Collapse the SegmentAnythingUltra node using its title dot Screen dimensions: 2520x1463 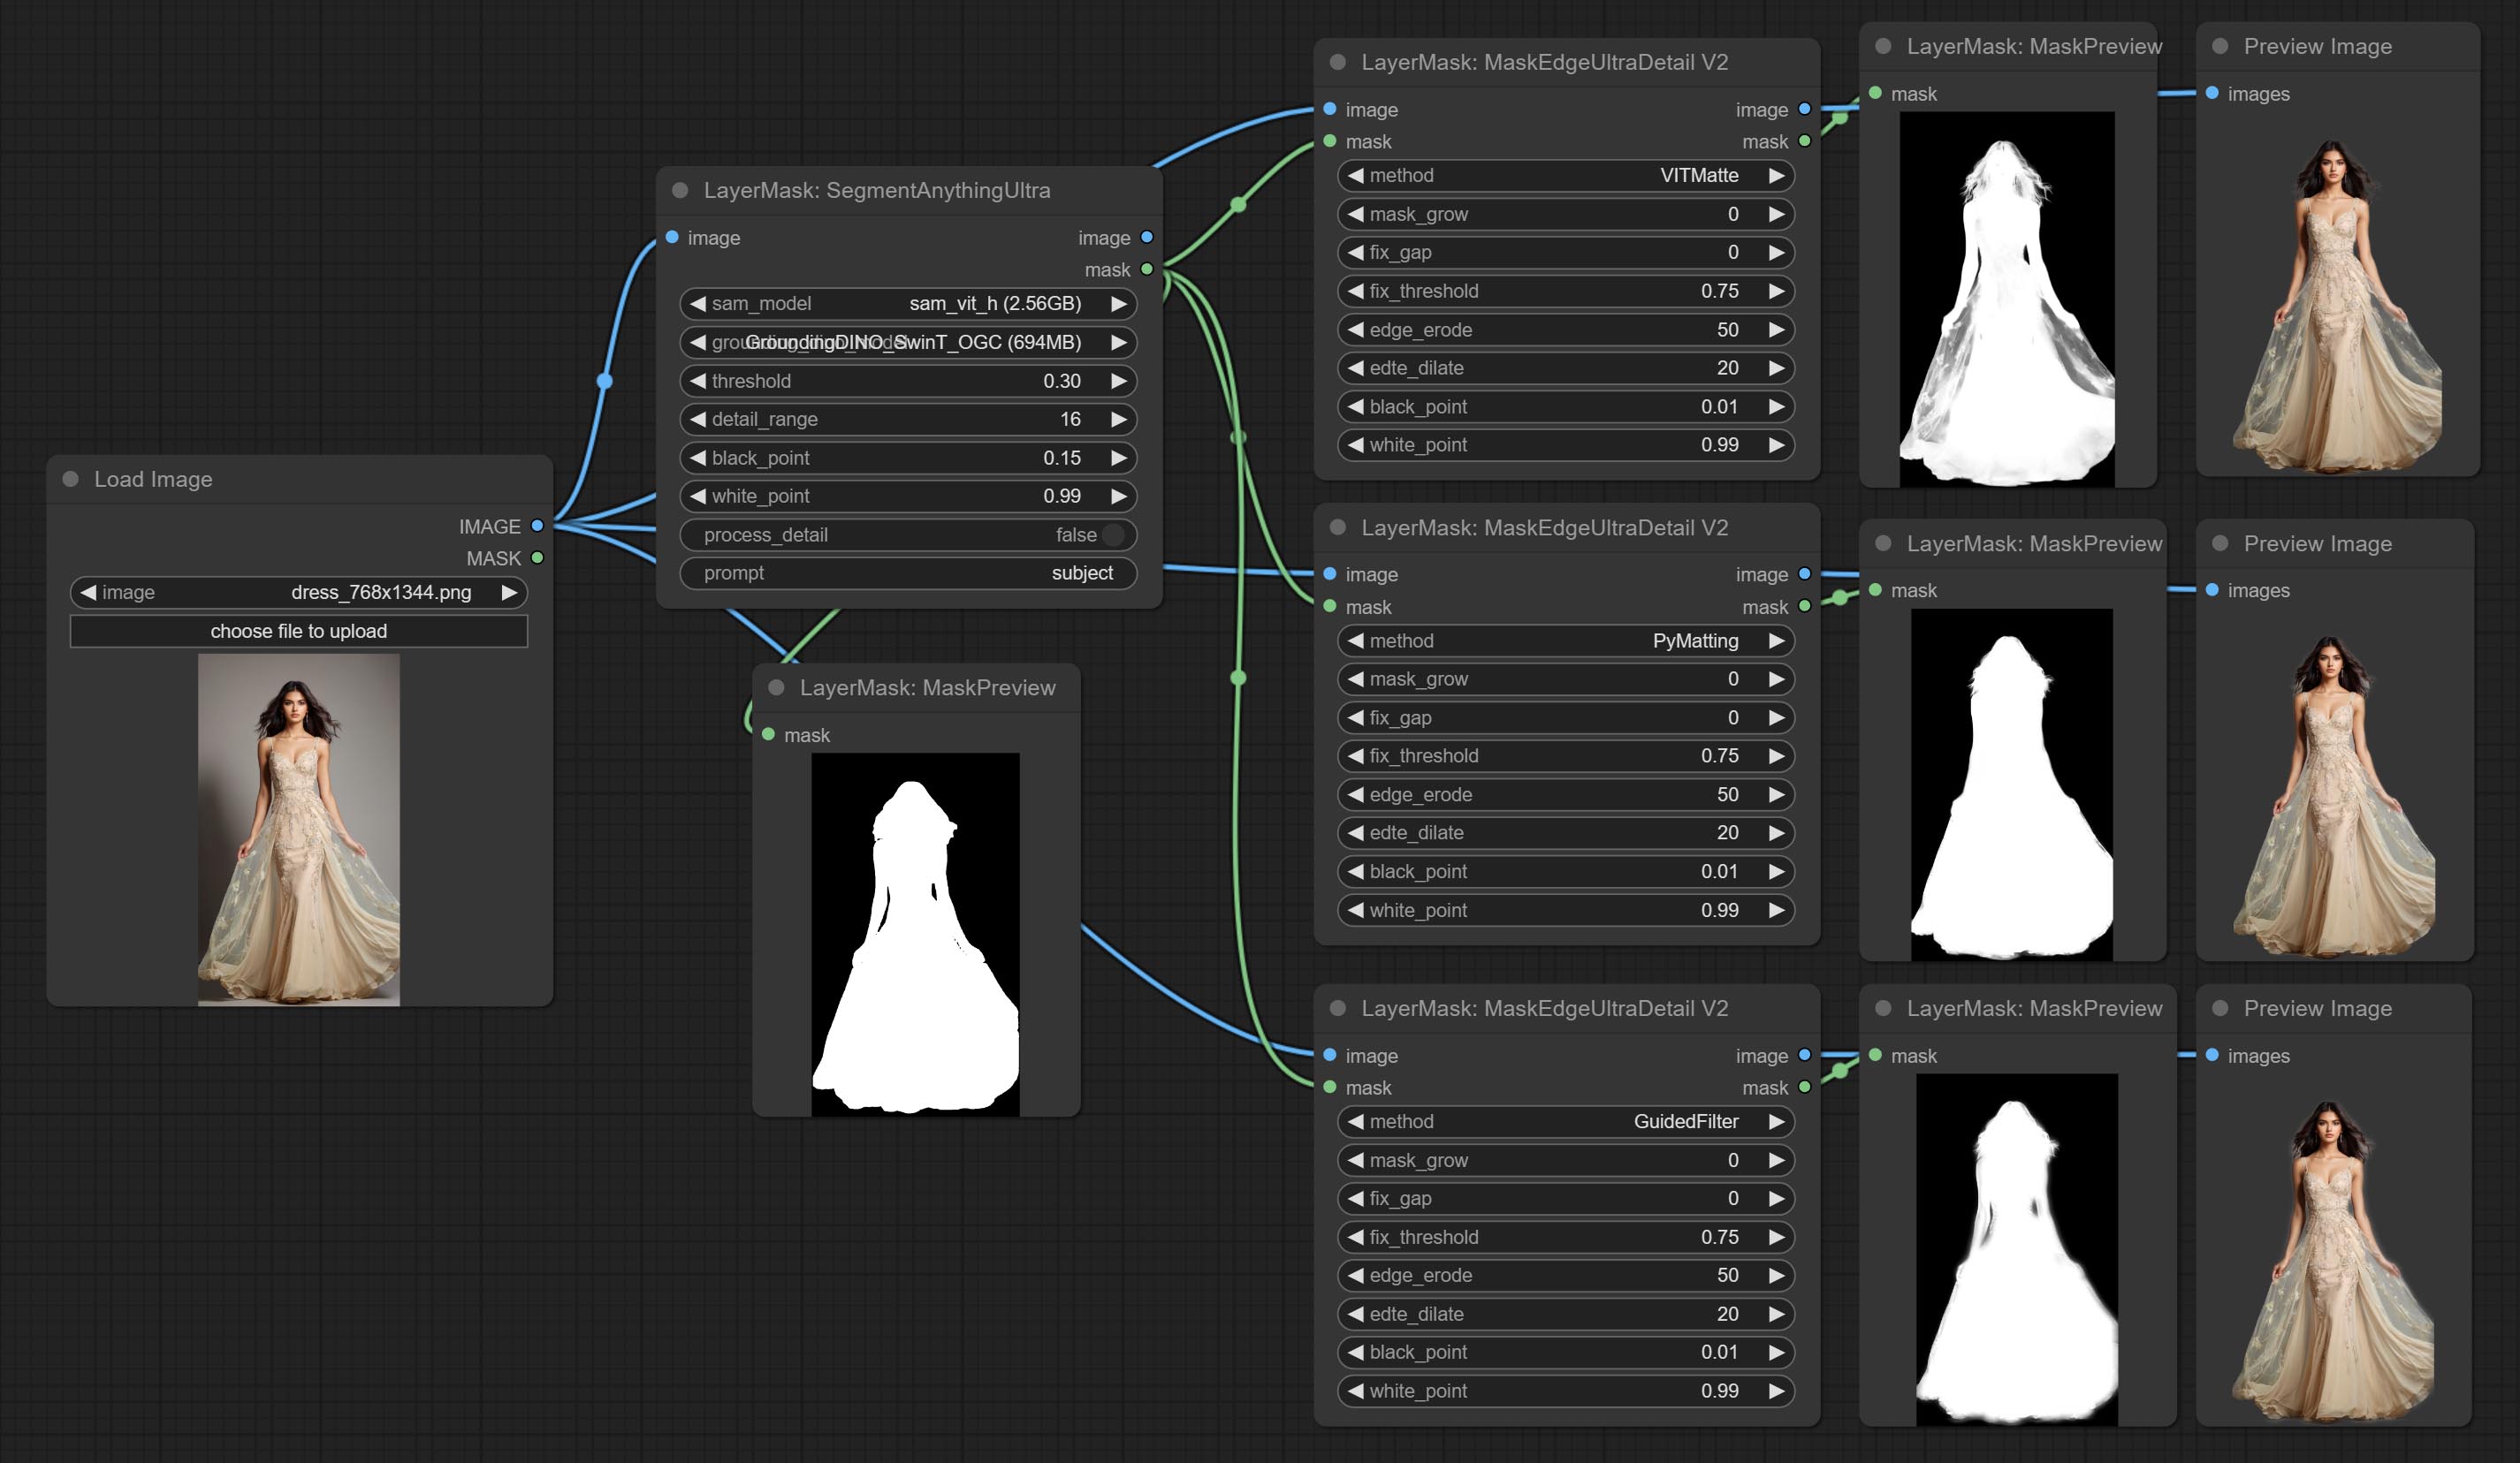coord(680,190)
